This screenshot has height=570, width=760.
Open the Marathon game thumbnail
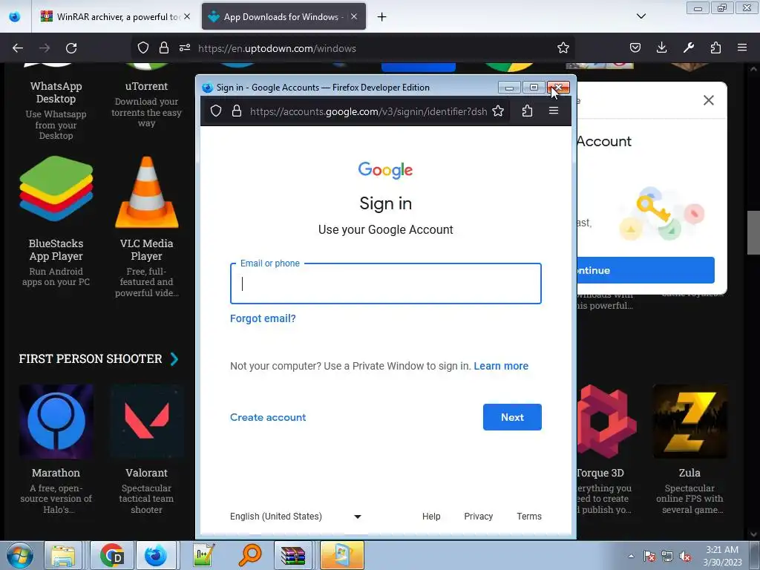point(56,422)
